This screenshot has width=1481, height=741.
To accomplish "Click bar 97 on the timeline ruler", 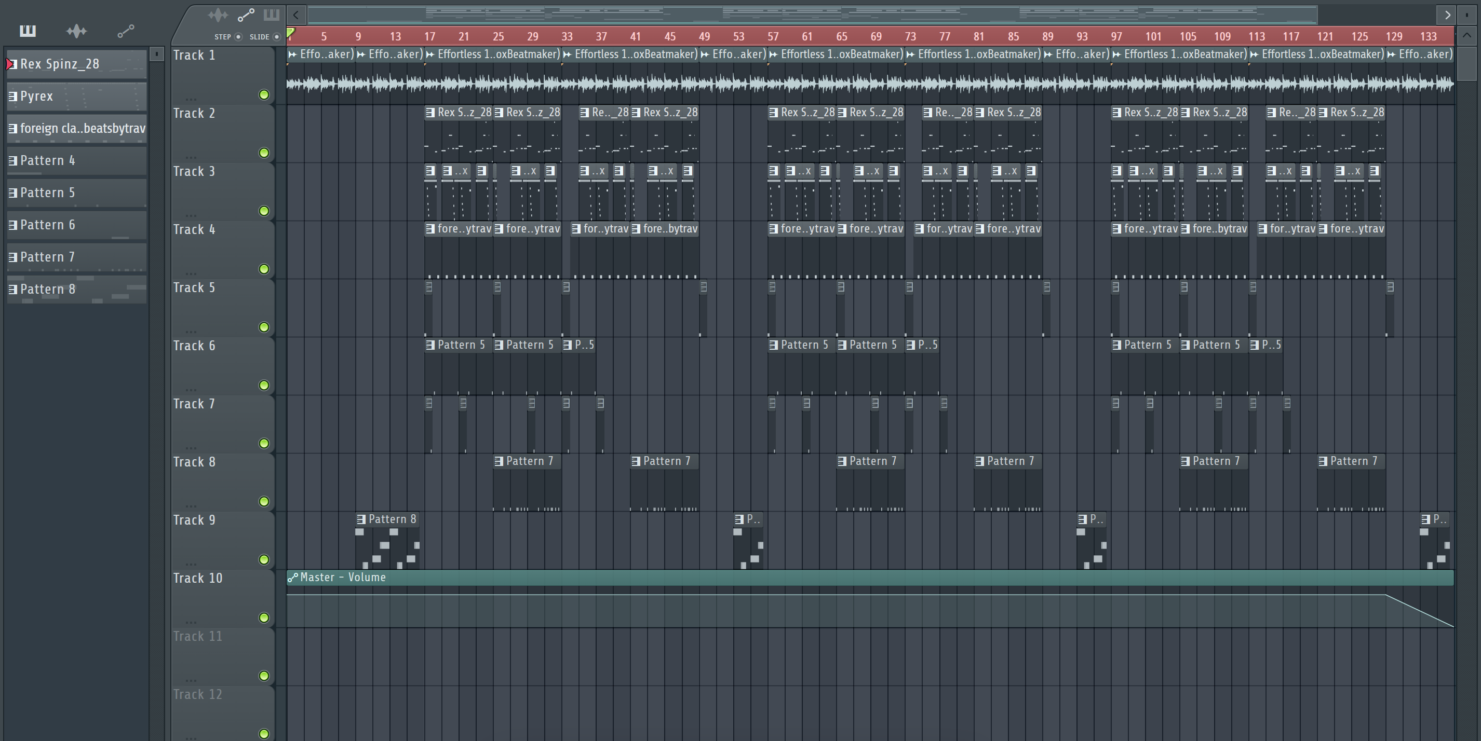I will (x=1116, y=37).
